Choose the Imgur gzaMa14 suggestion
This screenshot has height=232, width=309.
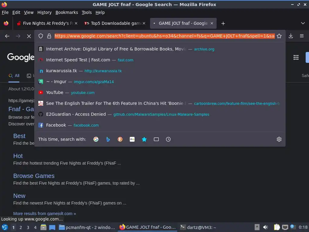pyautogui.click(x=160, y=82)
